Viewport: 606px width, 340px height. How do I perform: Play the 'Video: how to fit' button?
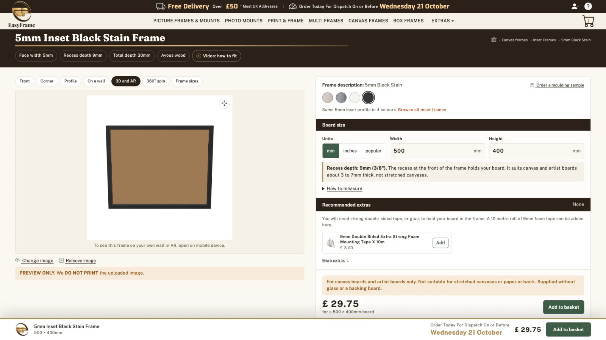217,56
